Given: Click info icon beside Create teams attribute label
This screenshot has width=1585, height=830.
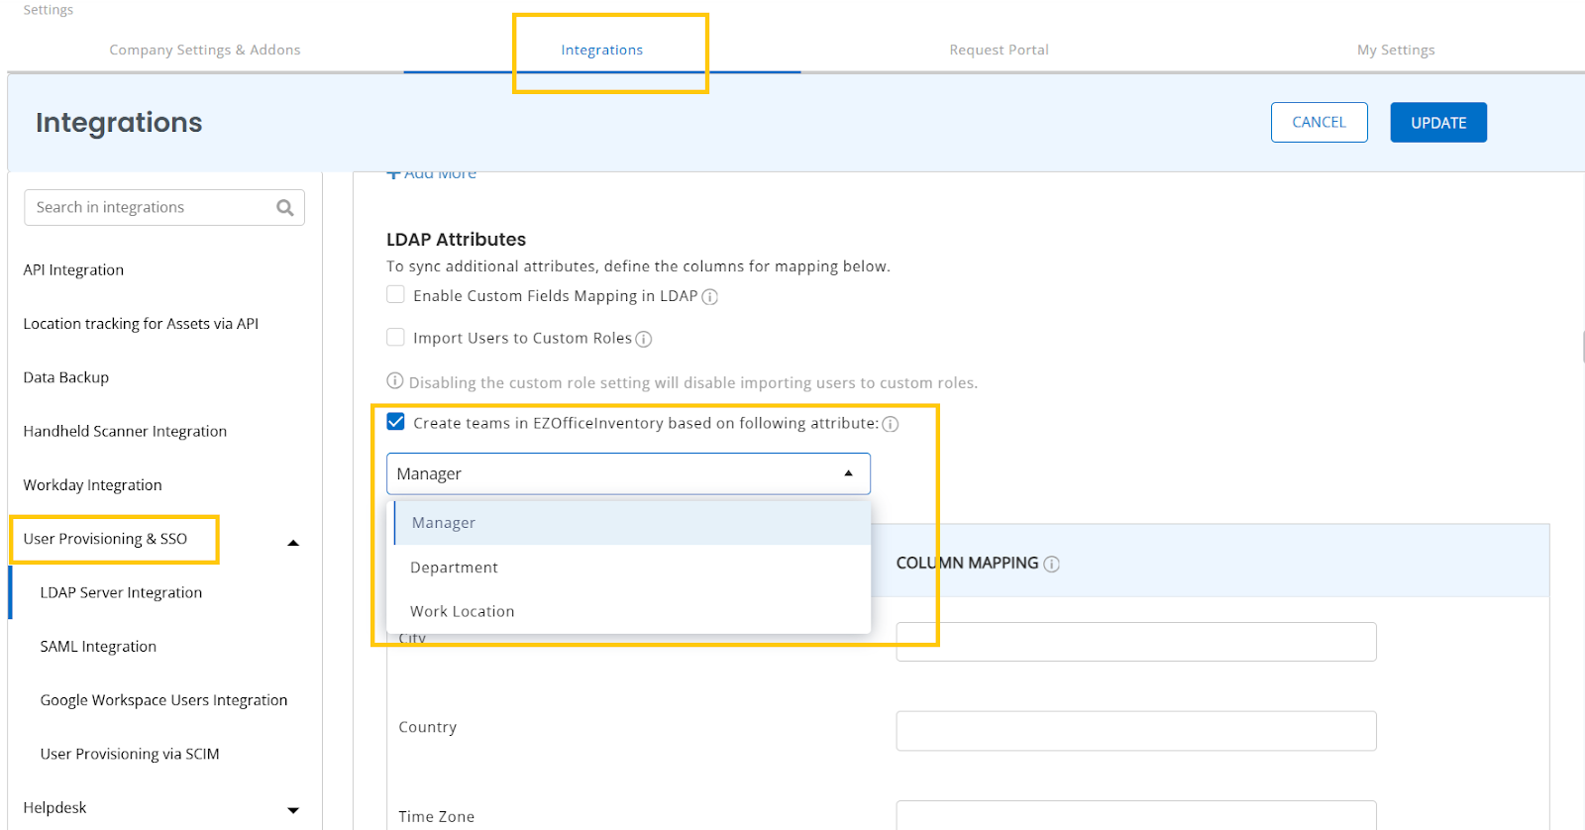Looking at the screenshot, I should click(x=891, y=425).
